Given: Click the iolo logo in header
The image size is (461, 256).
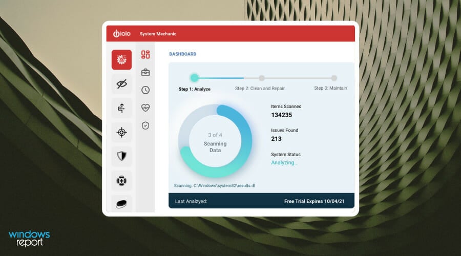Looking at the screenshot, I should pos(122,33).
